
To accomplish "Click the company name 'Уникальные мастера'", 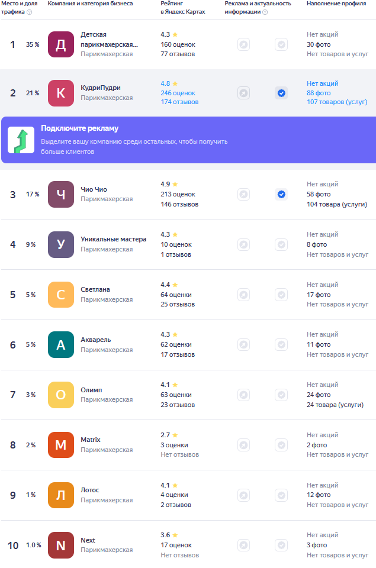I will click(x=114, y=240).
